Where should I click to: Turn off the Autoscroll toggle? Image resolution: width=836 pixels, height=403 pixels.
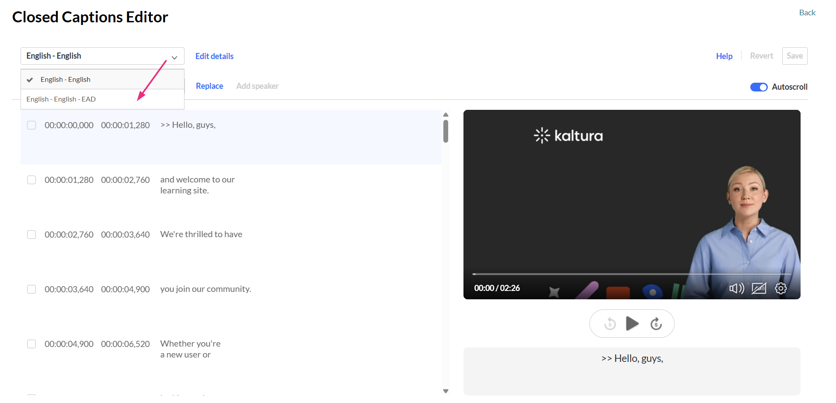click(759, 87)
